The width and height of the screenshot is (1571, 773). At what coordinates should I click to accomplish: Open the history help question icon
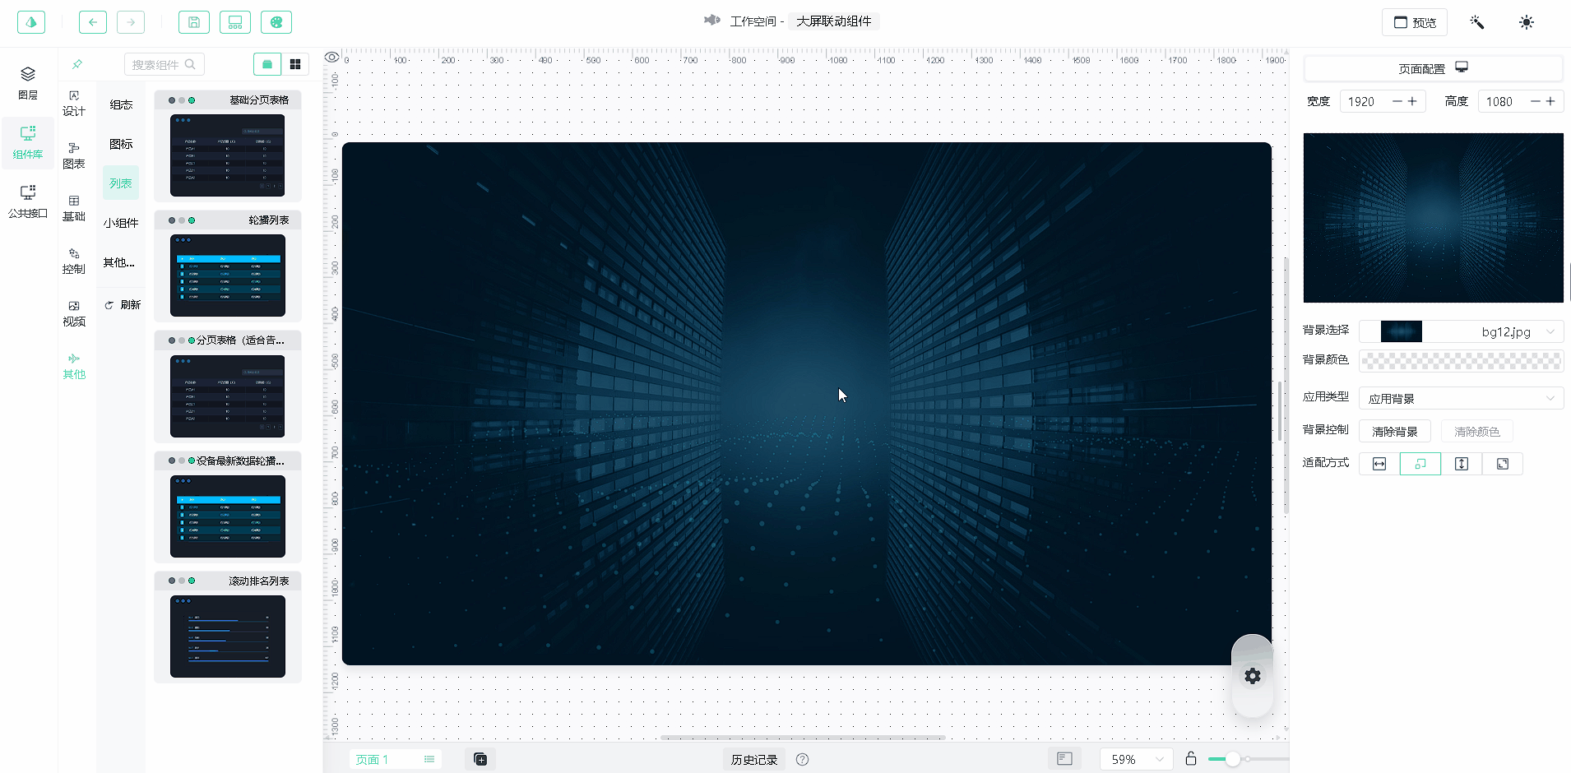point(803,759)
